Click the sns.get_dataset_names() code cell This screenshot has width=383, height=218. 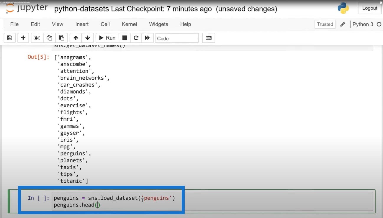(x=212, y=47)
